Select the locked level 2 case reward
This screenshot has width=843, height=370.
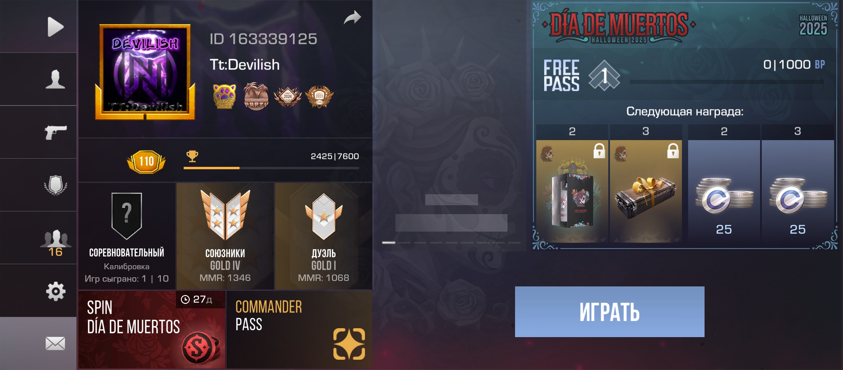[x=572, y=191]
